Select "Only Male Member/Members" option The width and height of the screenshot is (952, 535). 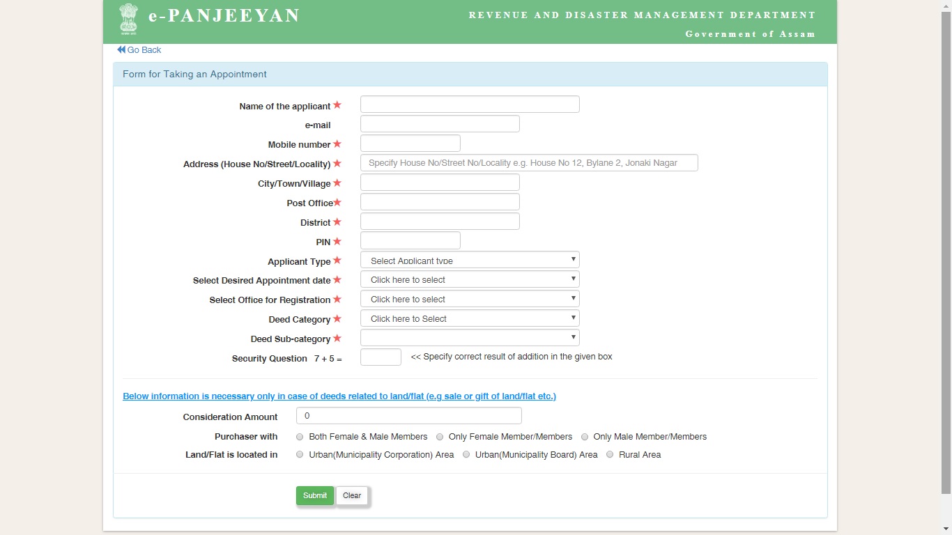(x=585, y=437)
